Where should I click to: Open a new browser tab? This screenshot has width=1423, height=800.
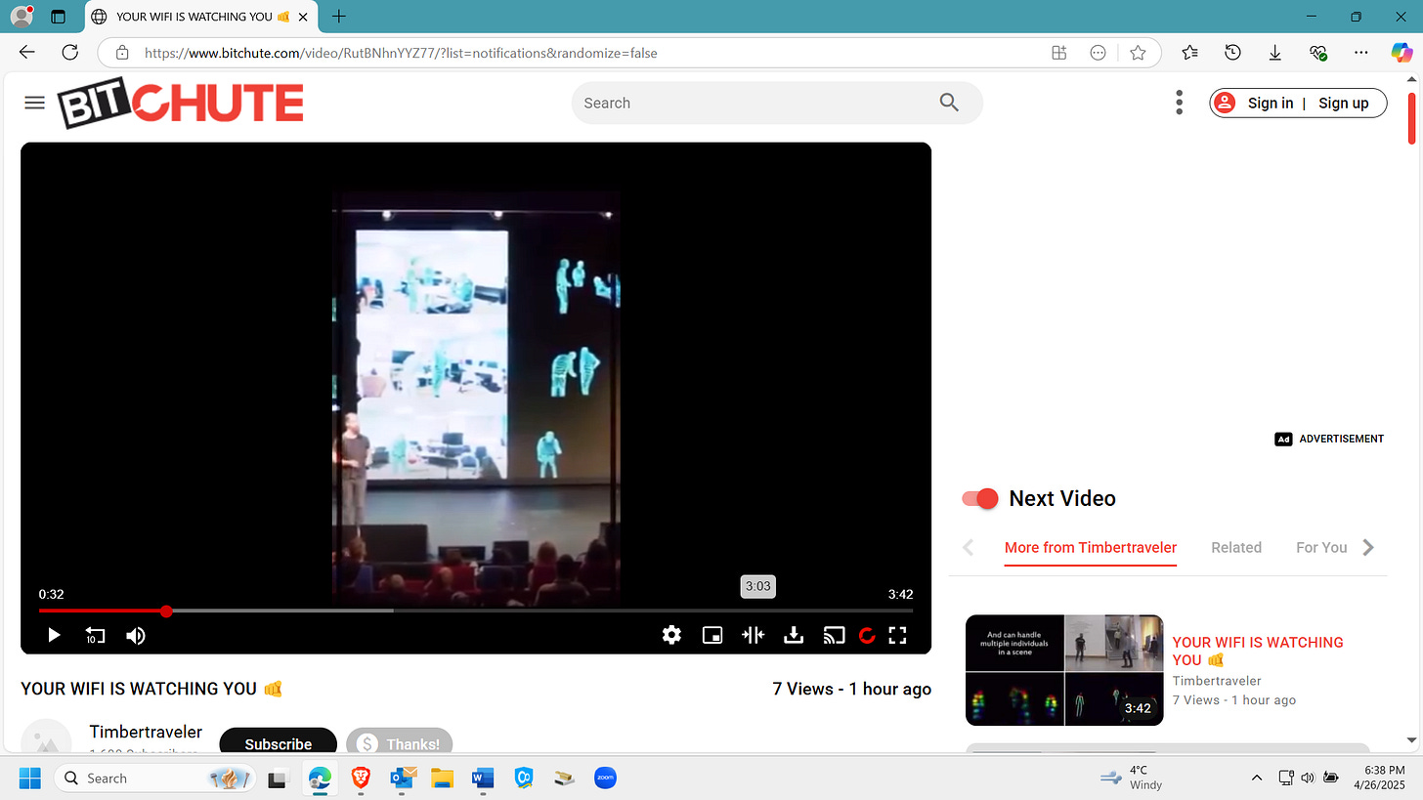click(339, 17)
